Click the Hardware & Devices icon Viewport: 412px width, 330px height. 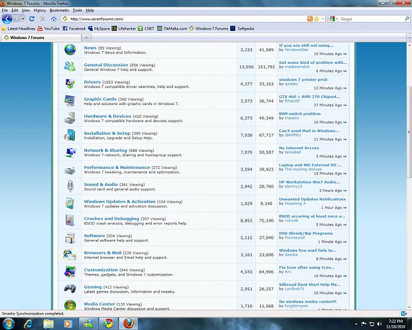pos(70,118)
